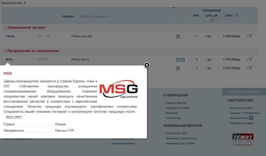The width and height of the screenshot is (266, 156).
Task: Open Сделано с оптимизмом link
Action: [x=245, y=113]
